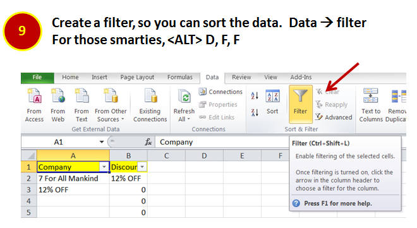Select cell B3 containing 0

[128, 189]
